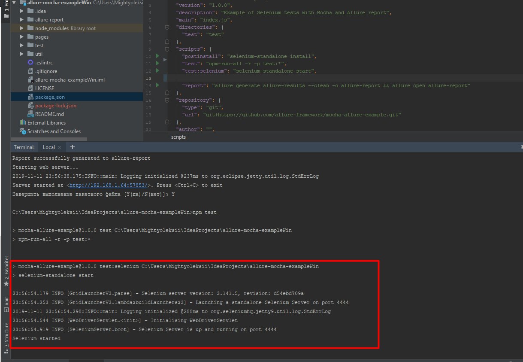Click the Favorites star icon in left strip
This screenshot has width=523, height=362.
coord(6,284)
